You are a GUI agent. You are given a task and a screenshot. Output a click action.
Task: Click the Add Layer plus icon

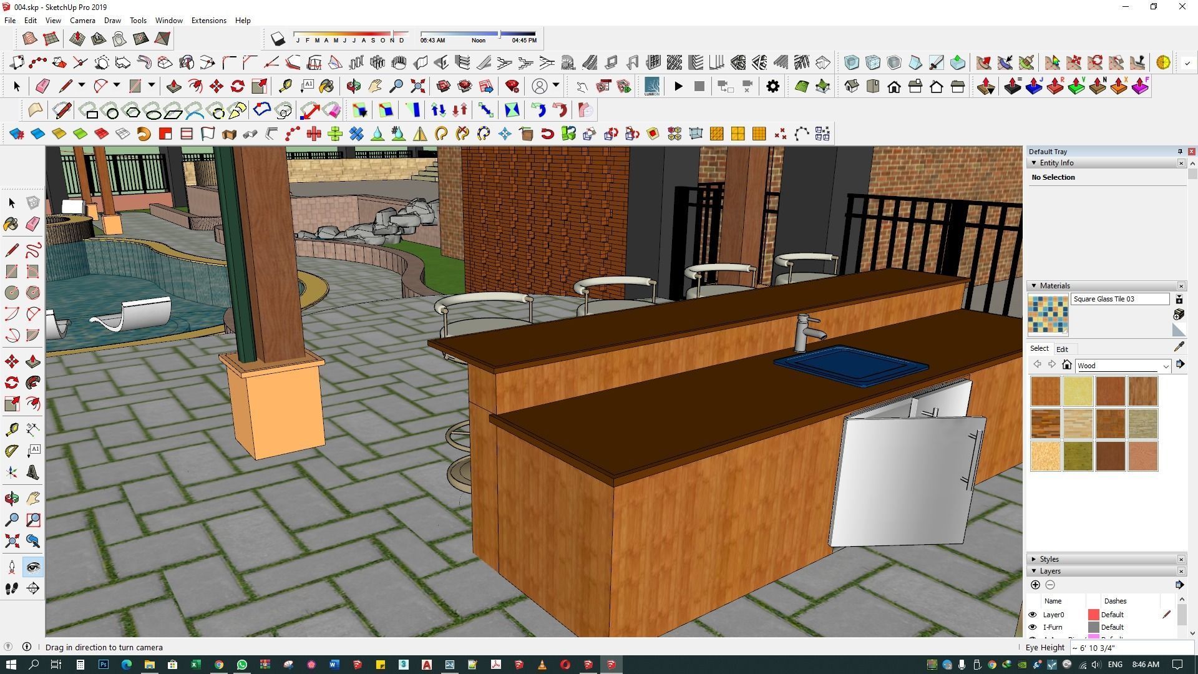(x=1035, y=585)
